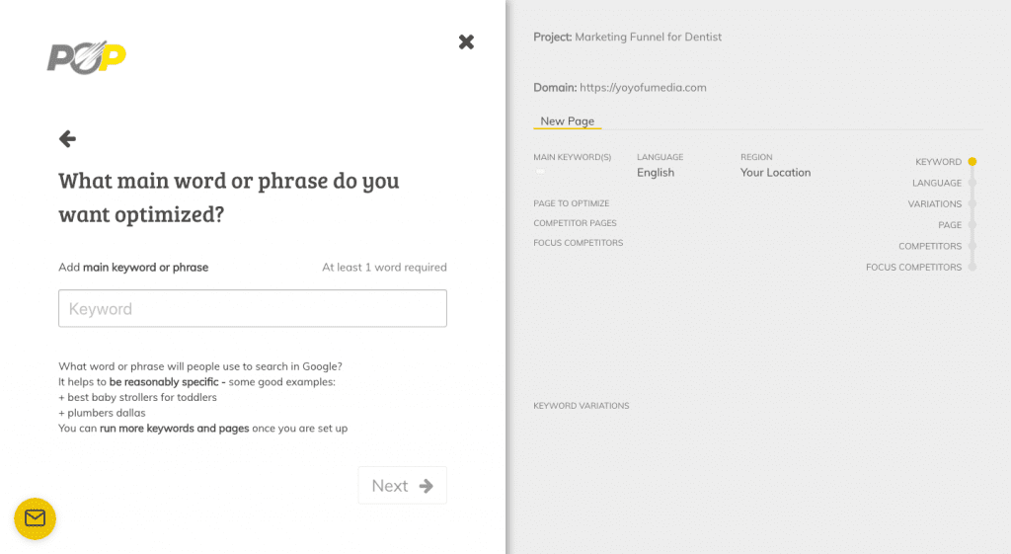Jump to the Page step
The width and height of the screenshot is (1011, 554).
[949, 225]
